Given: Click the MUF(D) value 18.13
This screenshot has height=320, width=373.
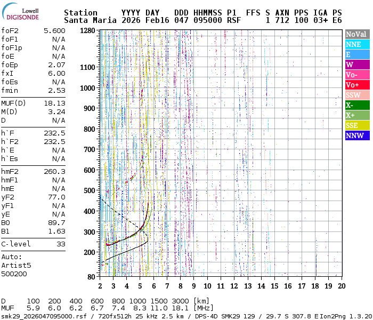Looking at the screenshot, I should 54,103.
